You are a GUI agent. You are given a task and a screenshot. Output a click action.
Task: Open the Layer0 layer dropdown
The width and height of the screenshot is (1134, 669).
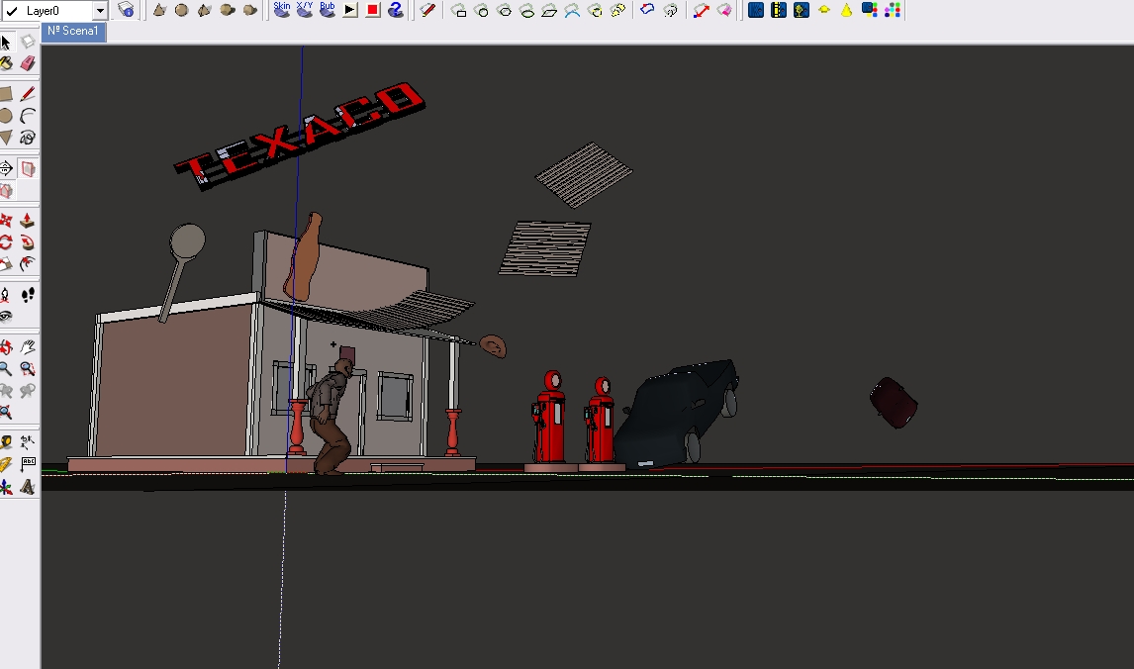click(x=100, y=11)
